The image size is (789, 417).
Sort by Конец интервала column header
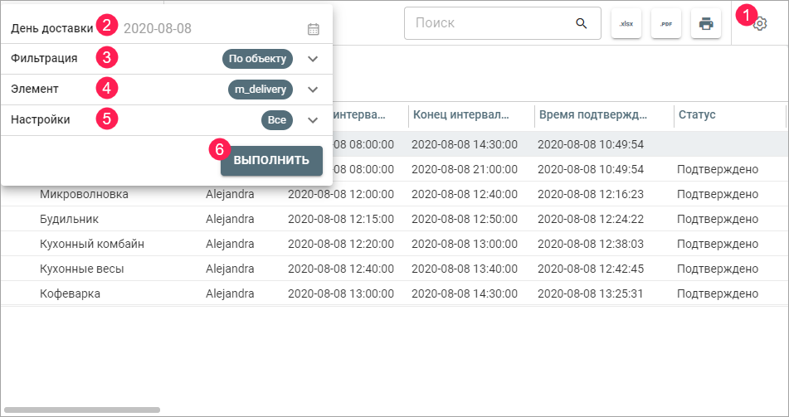coord(461,114)
